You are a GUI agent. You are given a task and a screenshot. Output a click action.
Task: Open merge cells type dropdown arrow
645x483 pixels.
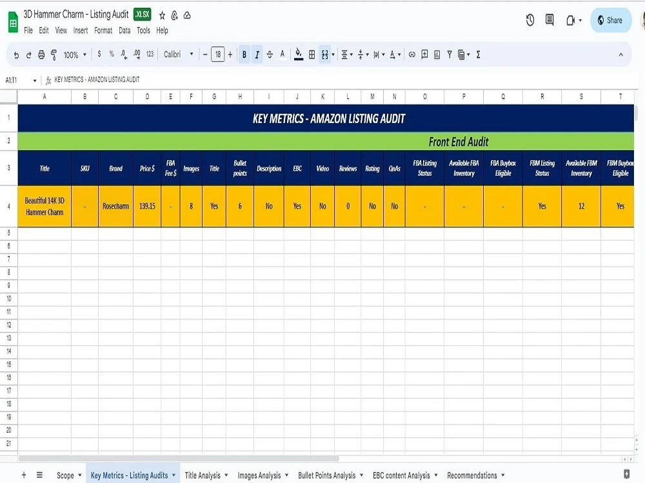(x=333, y=55)
